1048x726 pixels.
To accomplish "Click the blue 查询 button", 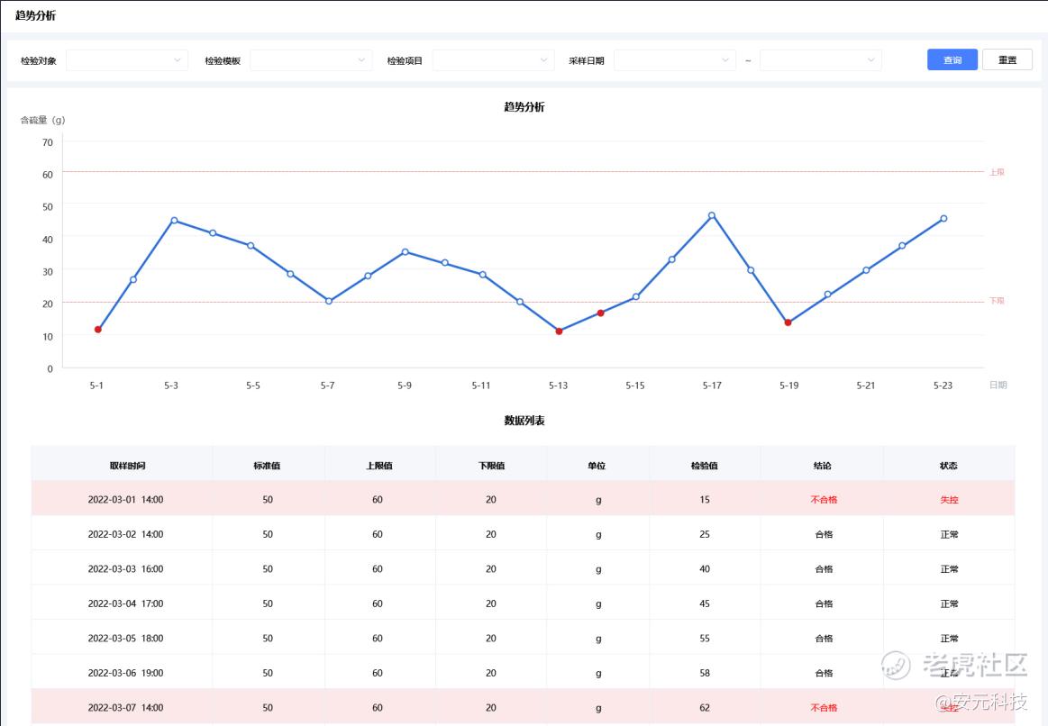I will pyautogui.click(x=952, y=60).
